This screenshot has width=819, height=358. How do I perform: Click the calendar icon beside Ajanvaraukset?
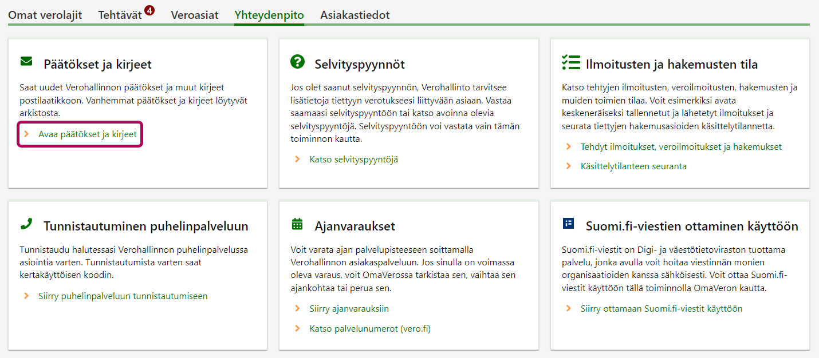pyautogui.click(x=297, y=224)
